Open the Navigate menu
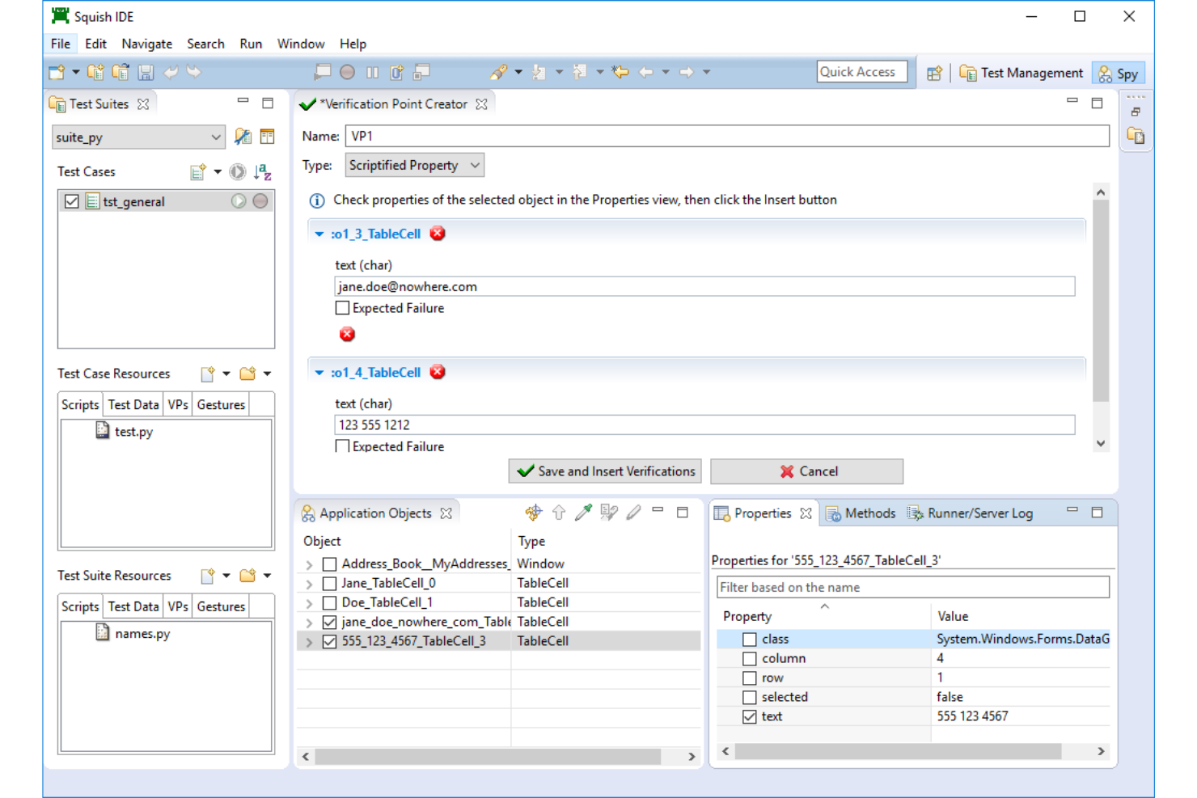The height and width of the screenshot is (798, 1197). coord(146,44)
